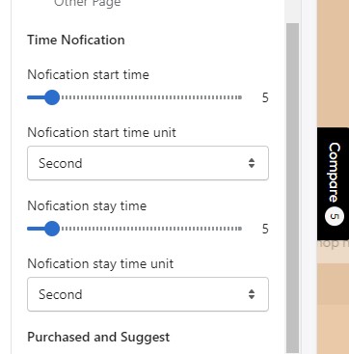The image size is (349, 354).
Task: Click the Nofication stay time label
Action: [87, 206]
